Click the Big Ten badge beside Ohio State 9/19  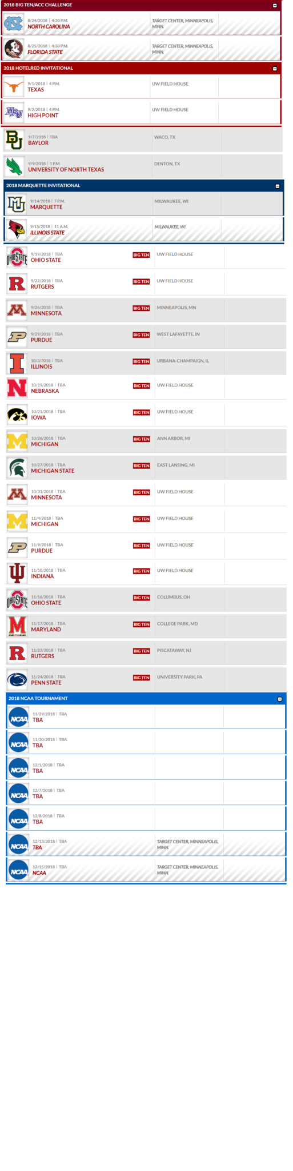(141, 255)
